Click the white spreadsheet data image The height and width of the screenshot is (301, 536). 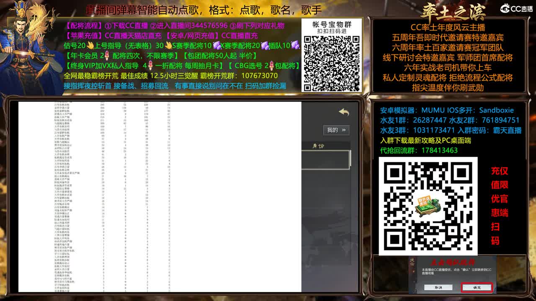click(160, 197)
